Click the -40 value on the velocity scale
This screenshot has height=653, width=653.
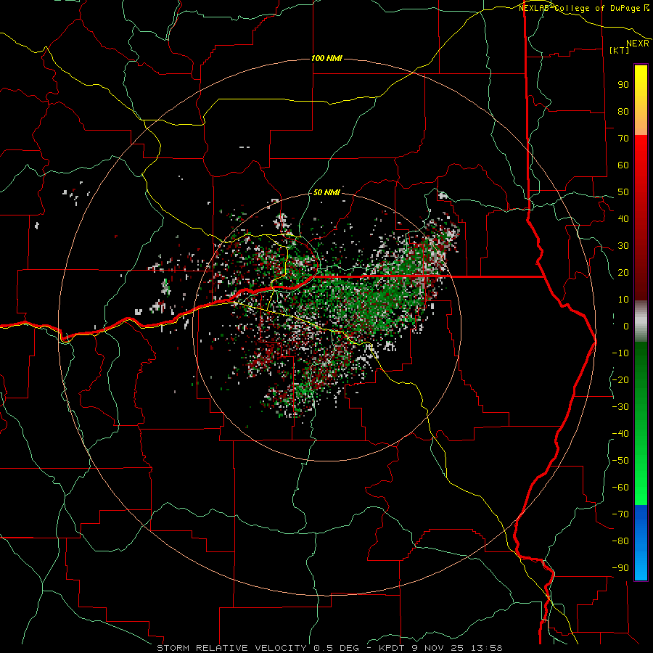click(x=620, y=434)
